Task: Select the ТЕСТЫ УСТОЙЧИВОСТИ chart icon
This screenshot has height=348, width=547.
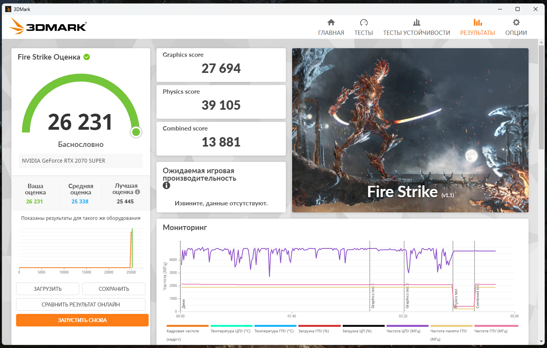Action: point(416,22)
